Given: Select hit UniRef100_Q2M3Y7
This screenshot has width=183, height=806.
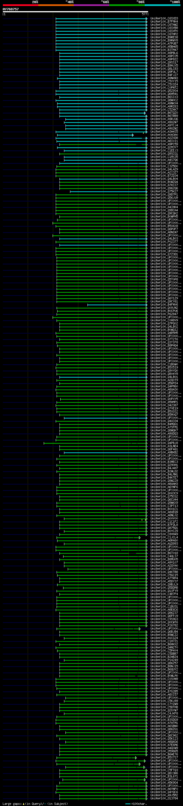Looking at the screenshot, I should tap(164, 147).
